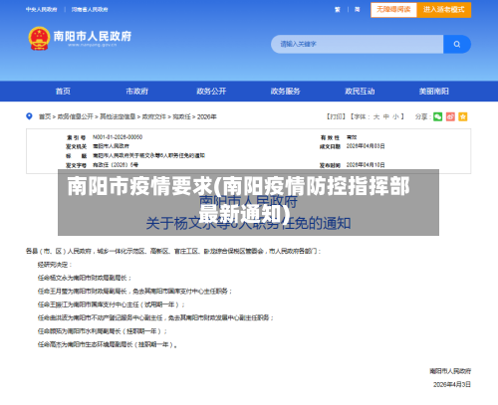Click breadcrumb 2026年 link
This screenshot has width=498, height=405.
207,116
